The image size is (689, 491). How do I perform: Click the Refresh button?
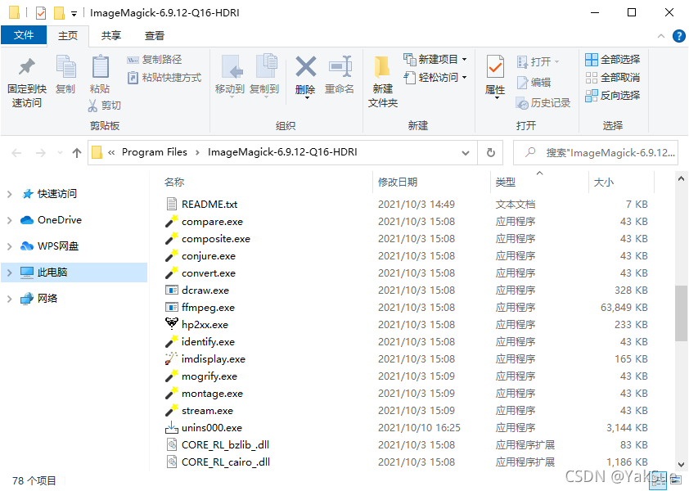[x=491, y=153]
